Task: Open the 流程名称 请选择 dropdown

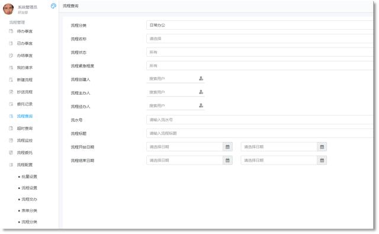Action: pos(260,39)
